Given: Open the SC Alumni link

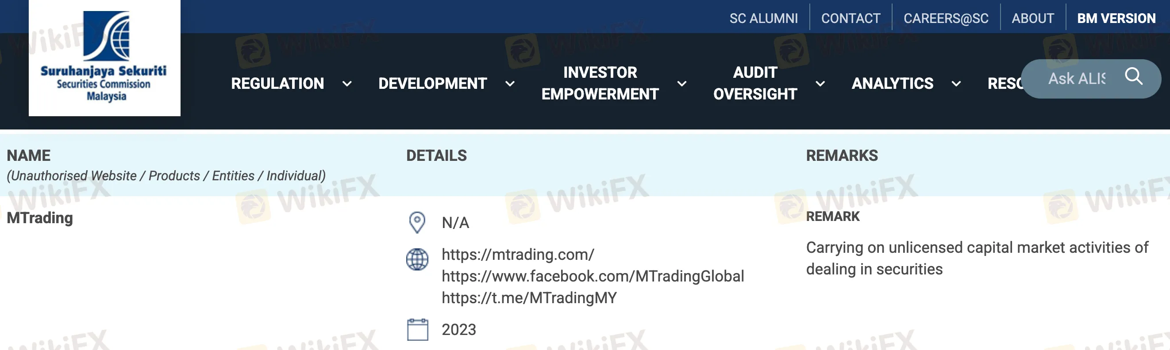Looking at the screenshot, I should point(763,18).
